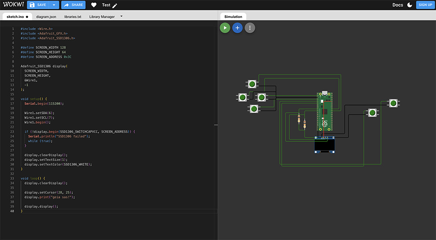Add a new part with plus button
Viewport: 436px width, 240px height.
pyautogui.click(x=237, y=28)
